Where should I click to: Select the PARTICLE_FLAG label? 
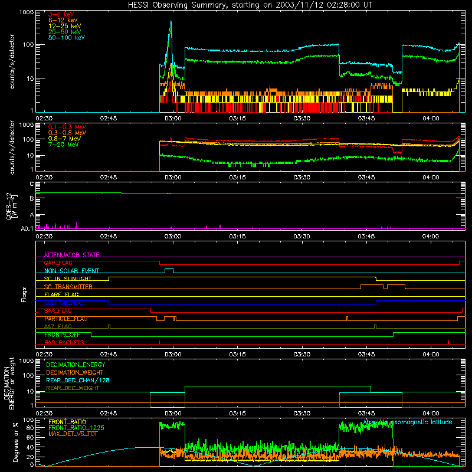tap(66, 319)
